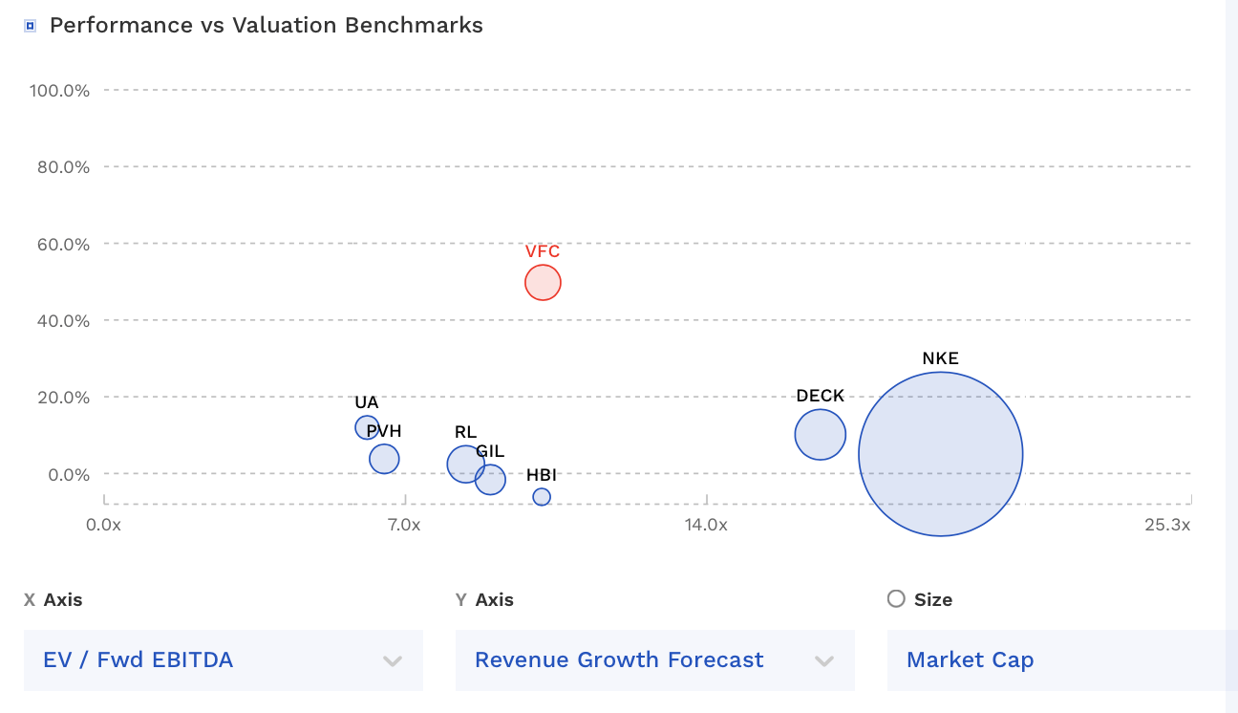The image size is (1238, 713).
Task: Select the PVH bubble on the chart
Action: [384, 460]
